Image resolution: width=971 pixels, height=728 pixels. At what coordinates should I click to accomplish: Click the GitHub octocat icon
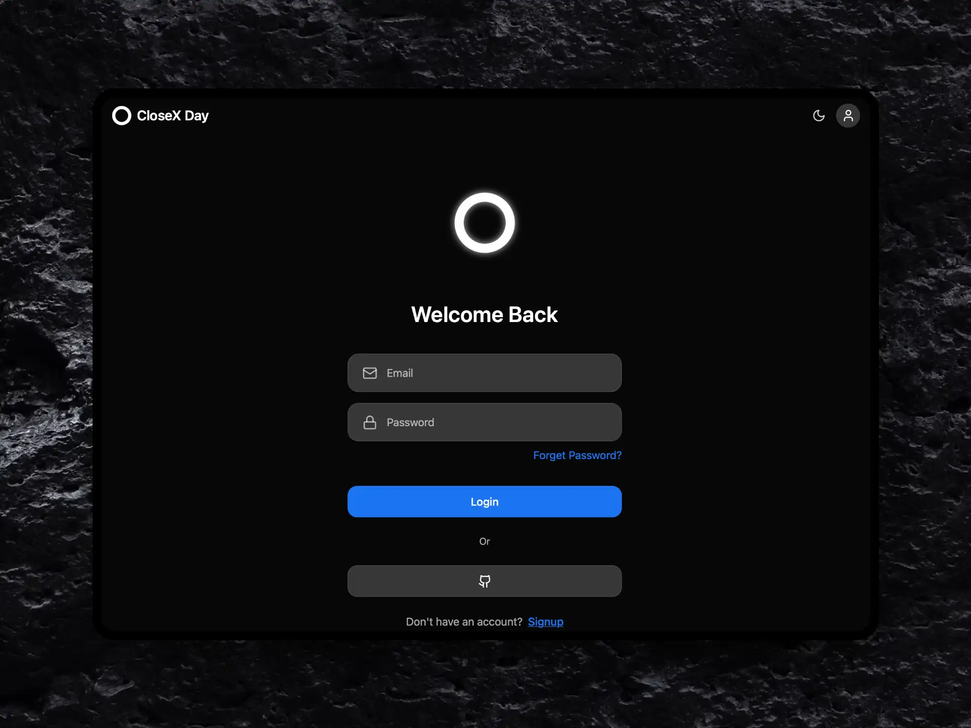click(x=484, y=581)
